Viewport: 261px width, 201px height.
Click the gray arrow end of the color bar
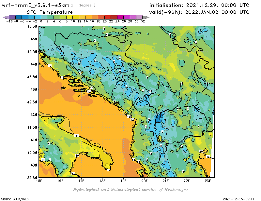click(146, 18)
